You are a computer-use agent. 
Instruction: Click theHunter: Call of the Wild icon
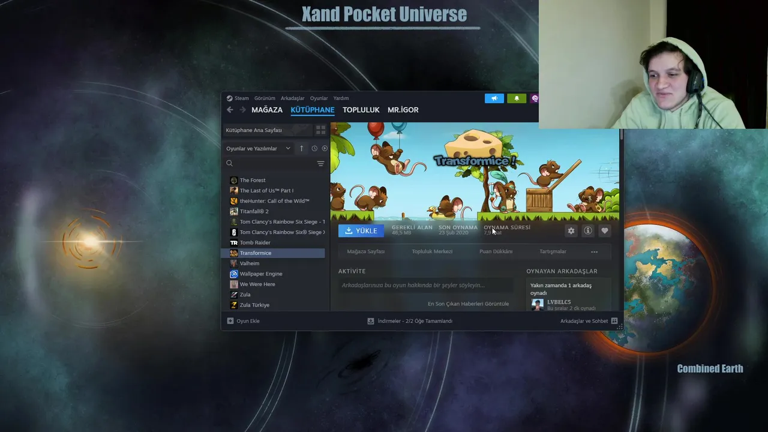coord(234,201)
